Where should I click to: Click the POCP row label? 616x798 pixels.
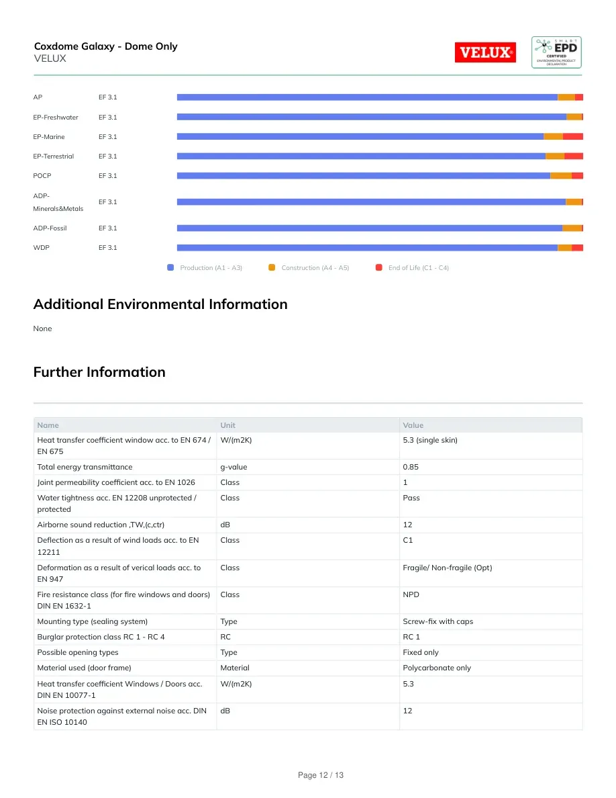[42, 175]
